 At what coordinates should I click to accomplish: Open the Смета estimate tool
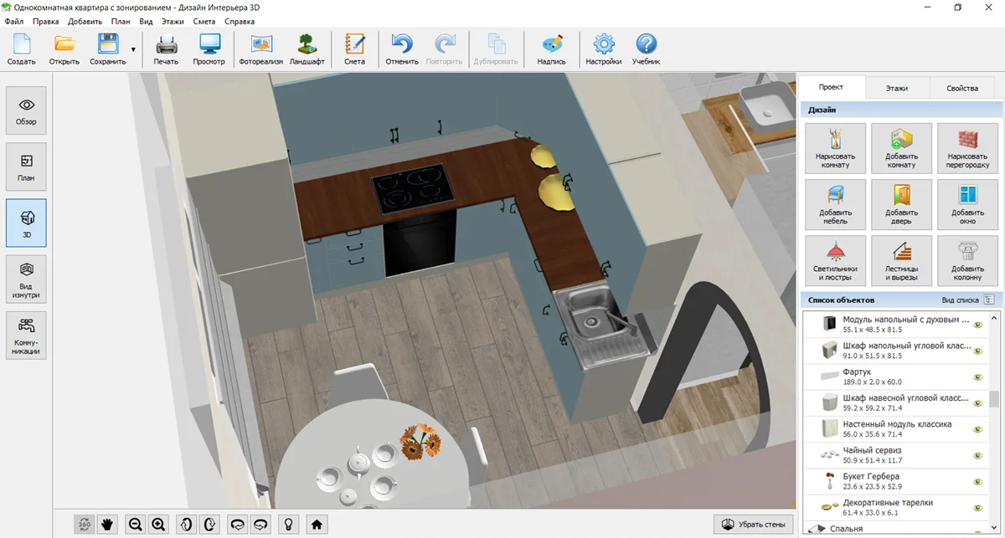pos(354,49)
